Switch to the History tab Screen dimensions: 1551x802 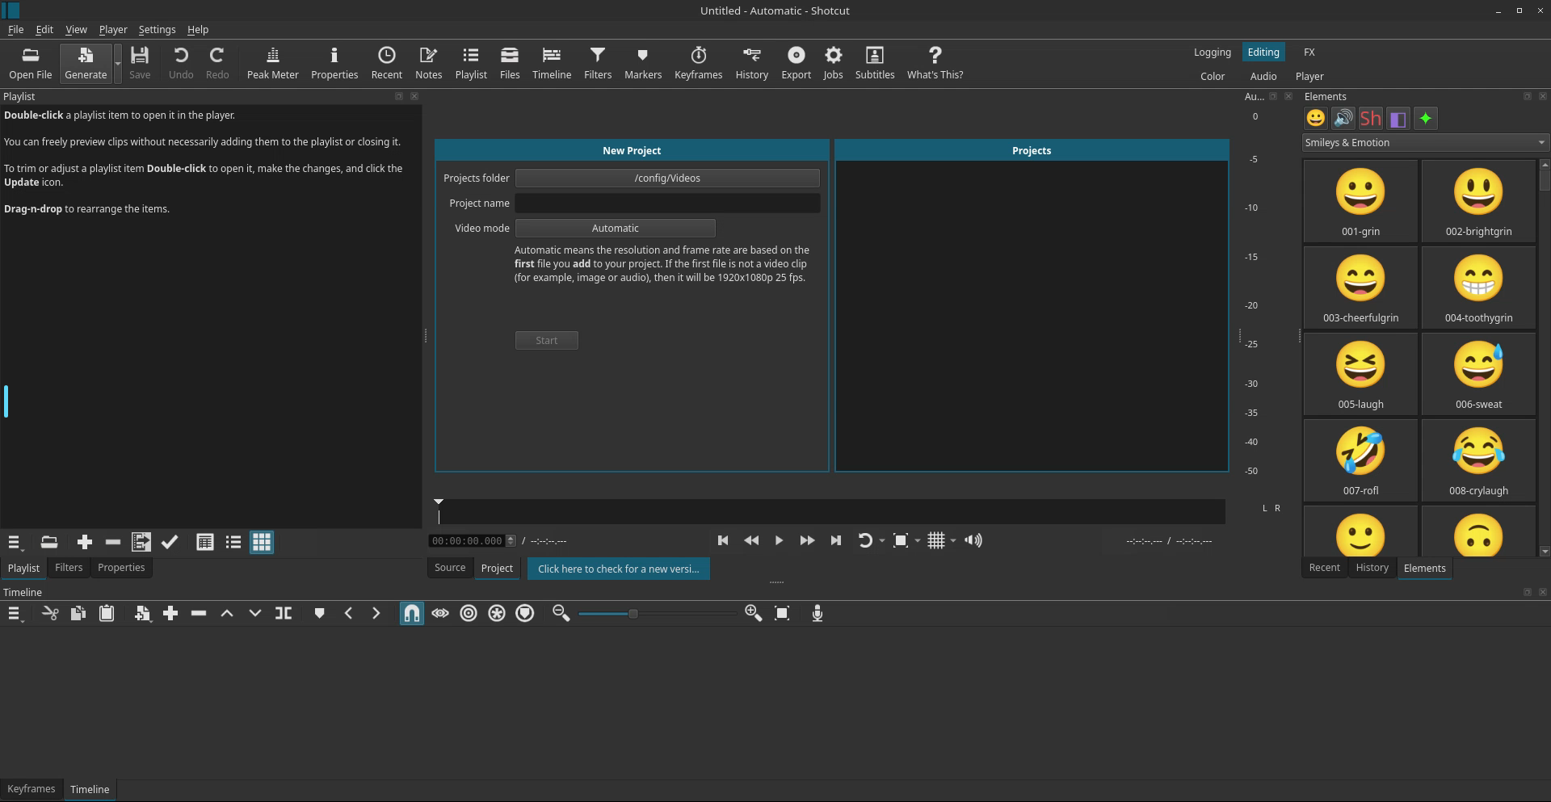(x=1372, y=568)
